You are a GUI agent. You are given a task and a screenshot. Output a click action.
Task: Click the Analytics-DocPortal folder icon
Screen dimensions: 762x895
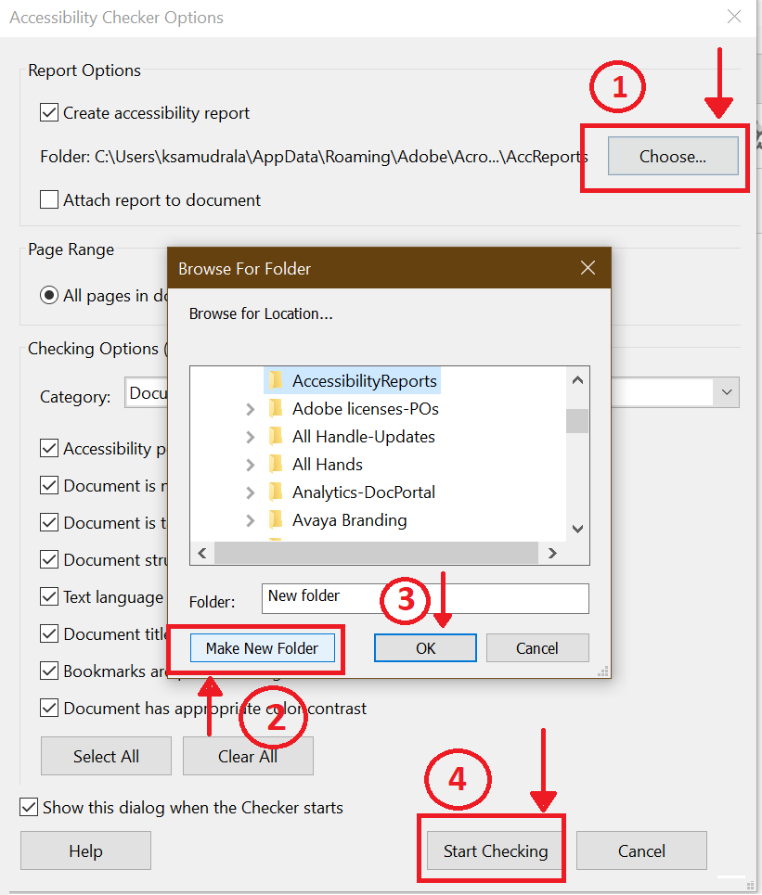[276, 492]
